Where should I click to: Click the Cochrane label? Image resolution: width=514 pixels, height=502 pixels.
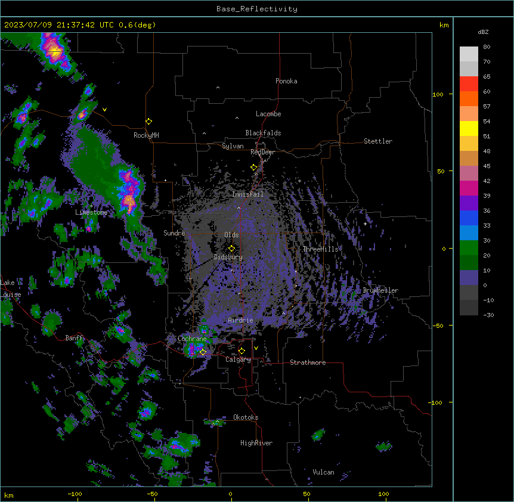click(x=192, y=339)
